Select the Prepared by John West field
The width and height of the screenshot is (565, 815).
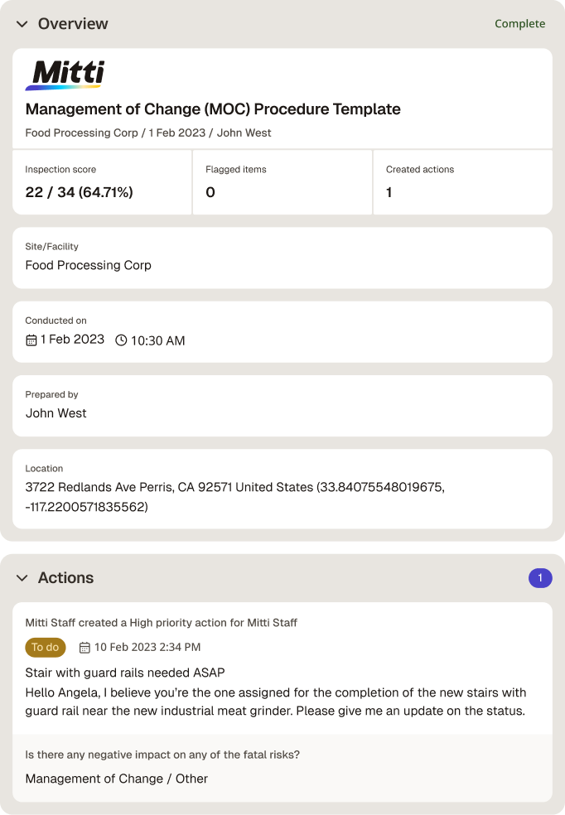pyautogui.click(x=282, y=406)
